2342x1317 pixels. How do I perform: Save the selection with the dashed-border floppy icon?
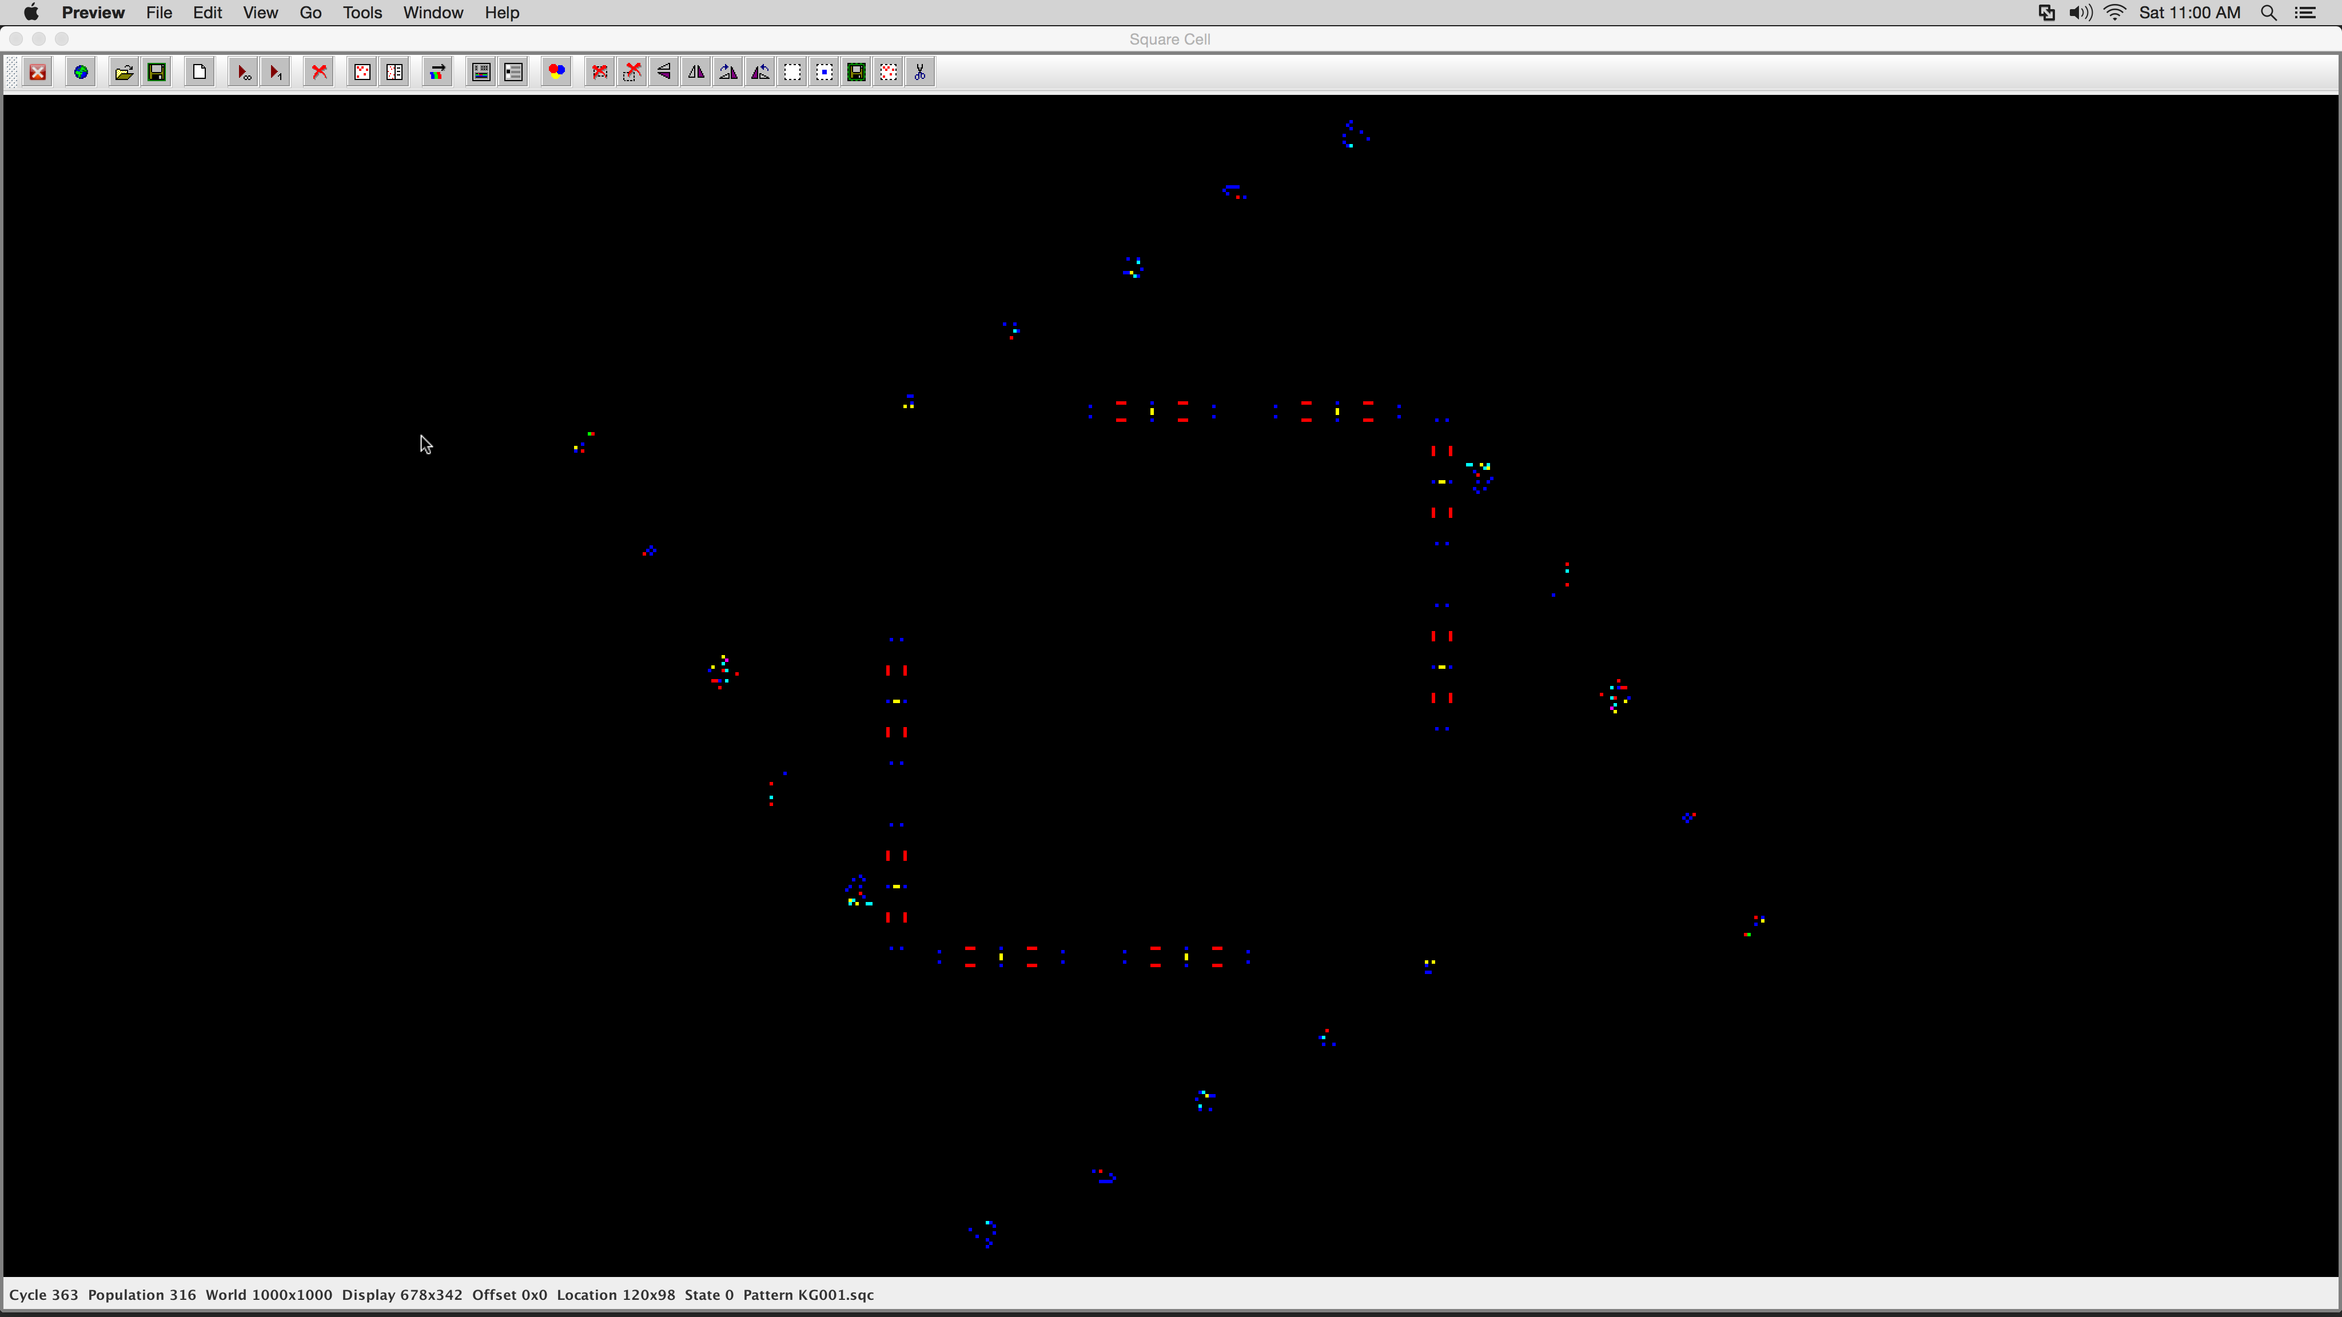pyautogui.click(x=857, y=73)
